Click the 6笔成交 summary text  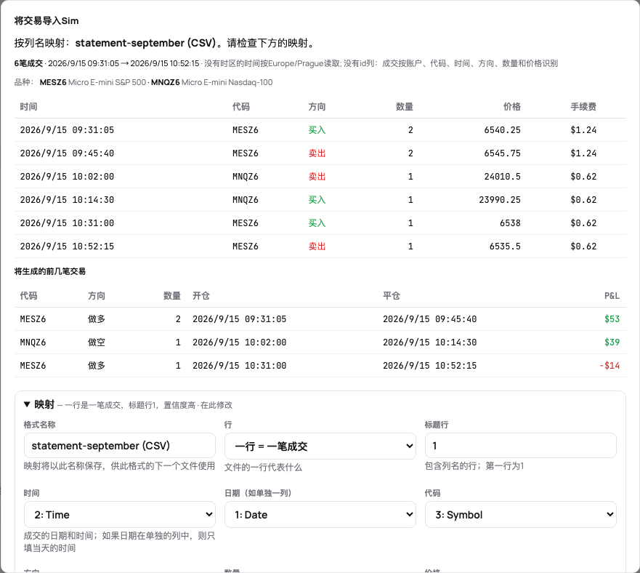pos(28,63)
